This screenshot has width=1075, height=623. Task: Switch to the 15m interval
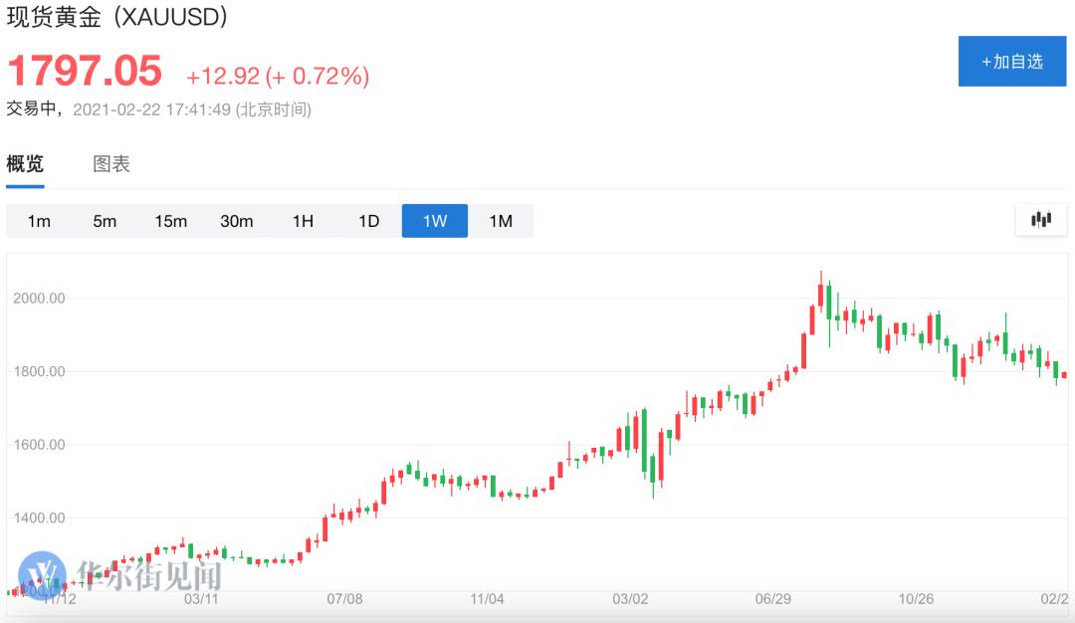(170, 221)
